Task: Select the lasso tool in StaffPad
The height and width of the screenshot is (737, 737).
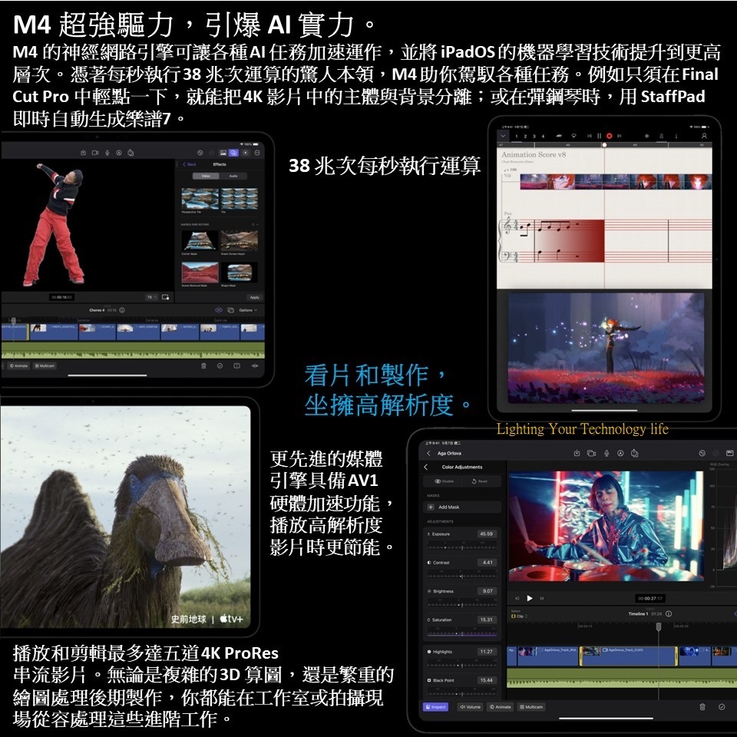Action: pos(573,136)
